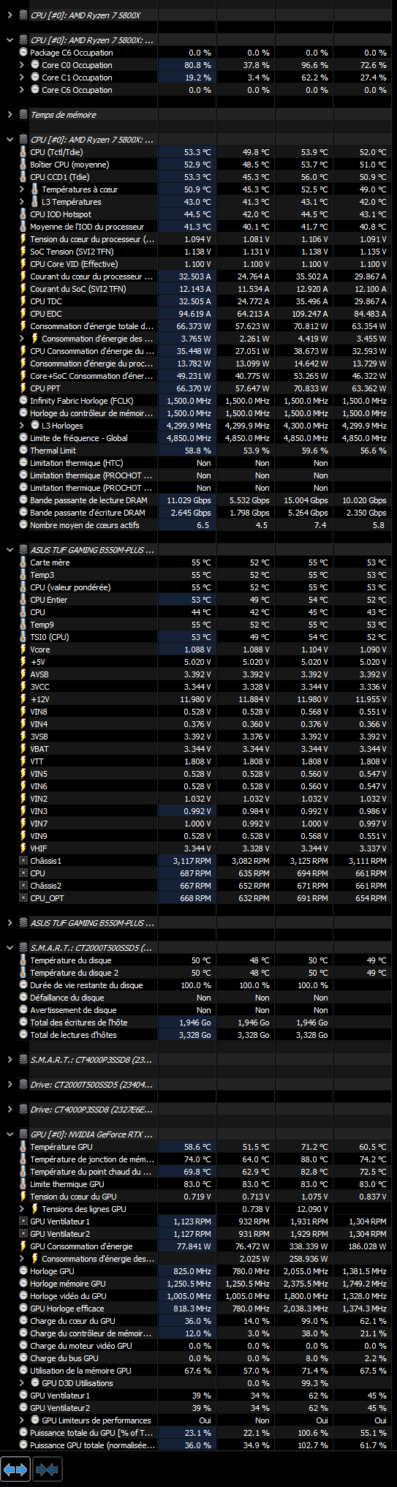The width and height of the screenshot is (397, 1487).
Task: Expand the Core C0 Occupation row
Action: (21, 65)
